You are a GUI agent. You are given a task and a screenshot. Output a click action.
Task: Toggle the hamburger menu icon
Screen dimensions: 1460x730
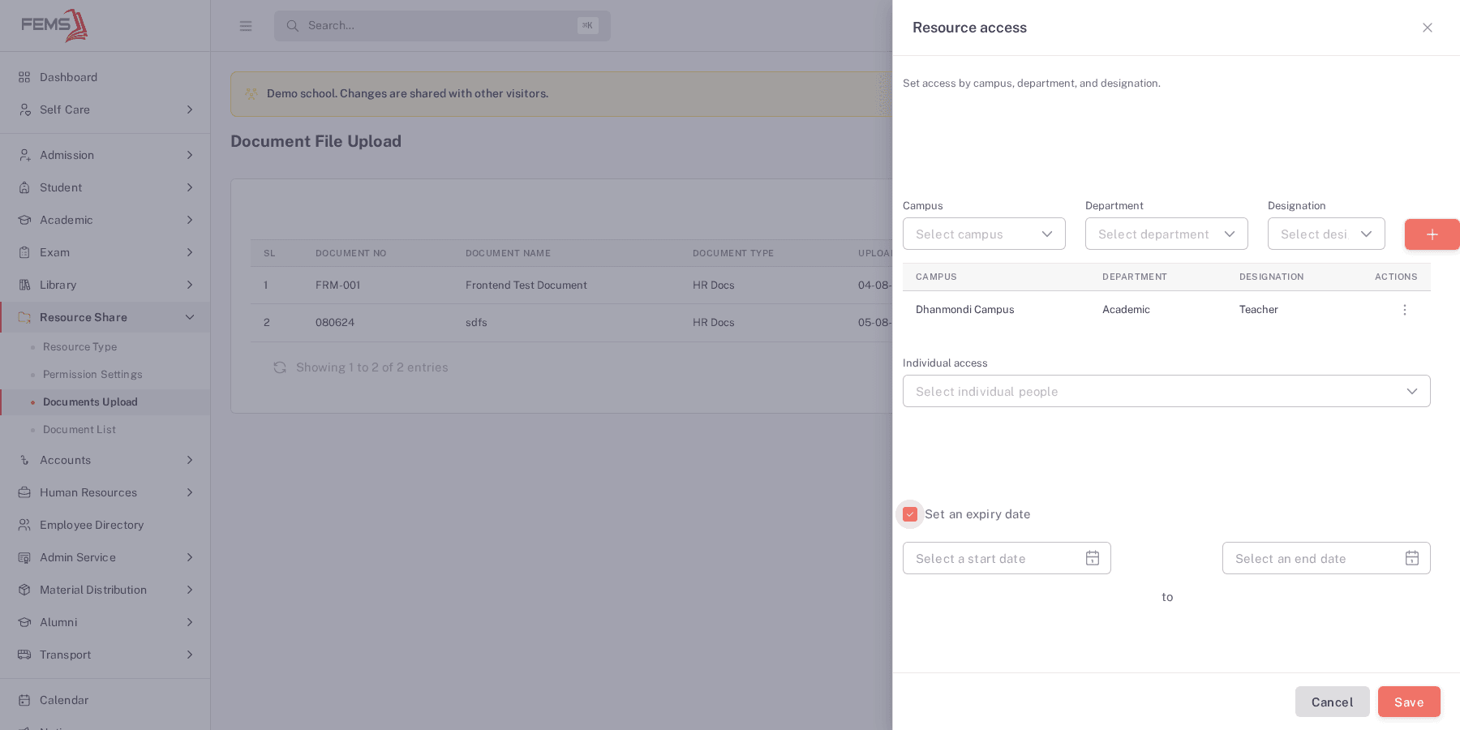pos(246,26)
